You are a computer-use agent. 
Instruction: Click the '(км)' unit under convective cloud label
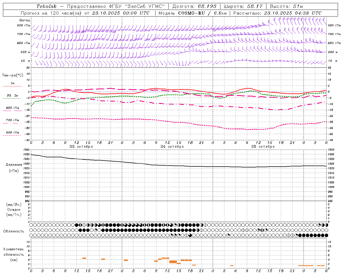click(14, 260)
